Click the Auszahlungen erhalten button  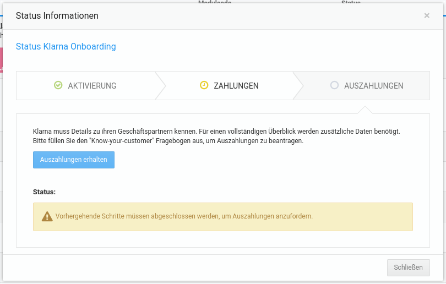pyautogui.click(x=74, y=160)
